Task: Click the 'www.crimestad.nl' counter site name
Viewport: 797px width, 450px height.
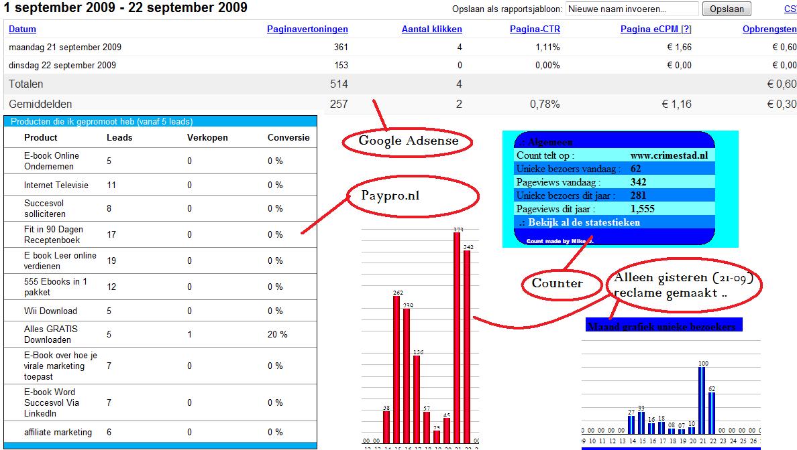Action: pyautogui.click(x=669, y=155)
